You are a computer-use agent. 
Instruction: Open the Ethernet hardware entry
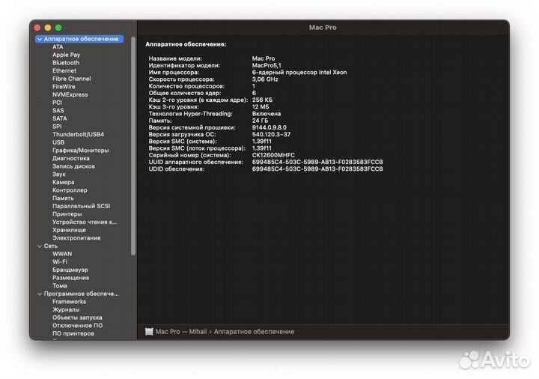click(x=64, y=71)
